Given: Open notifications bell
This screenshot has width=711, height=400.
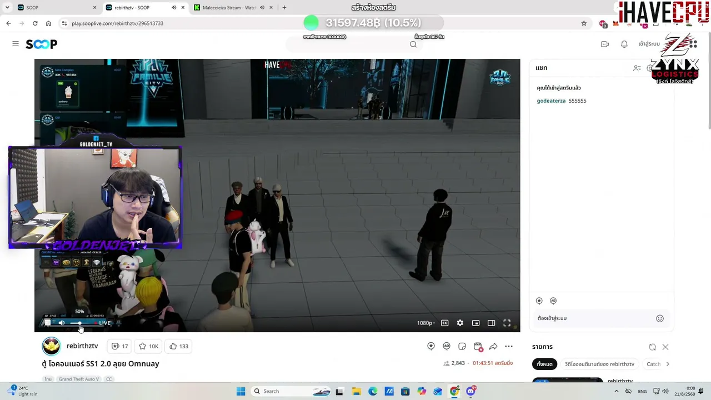Looking at the screenshot, I should [624, 44].
